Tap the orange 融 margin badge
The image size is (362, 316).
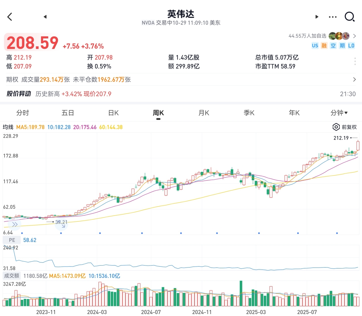point(324,46)
